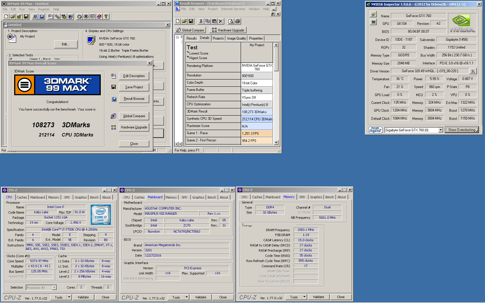Viewport: 485px width, 303px height.
Task: Open the Caches tab in the CPU tab CPU-Z window
Action: pos(22,197)
